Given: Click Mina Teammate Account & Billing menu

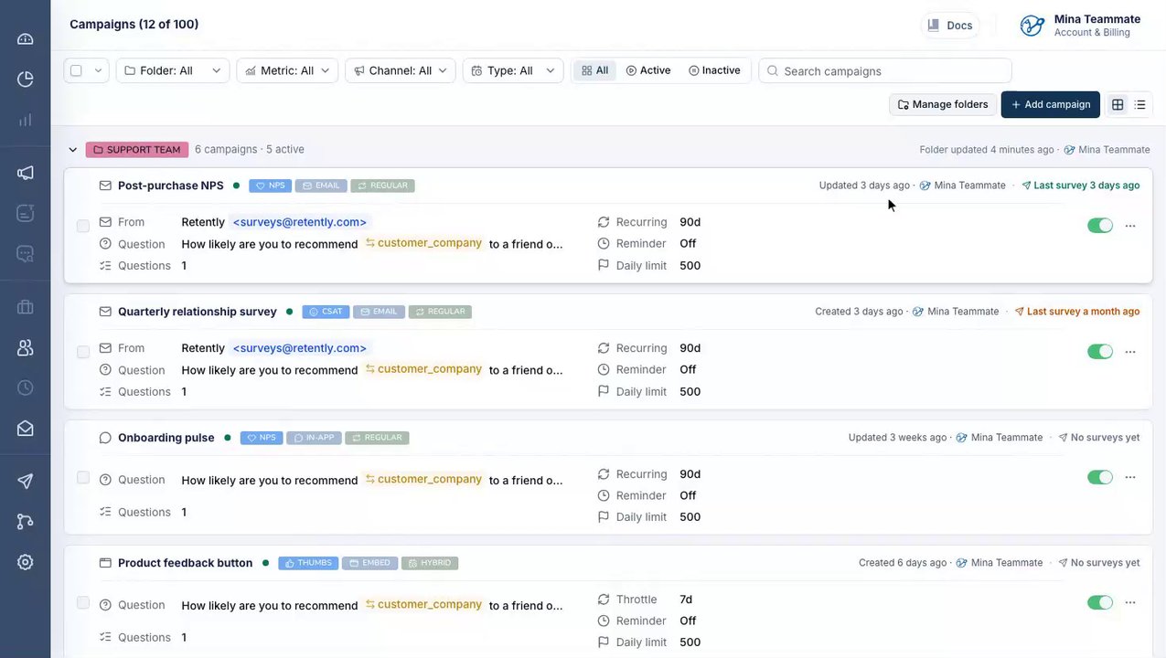Looking at the screenshot, I should pyautogui.click(x=1081, y=26).
